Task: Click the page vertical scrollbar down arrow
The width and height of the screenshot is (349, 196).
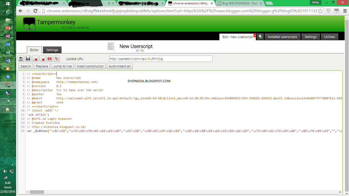Action: point(346,194)
